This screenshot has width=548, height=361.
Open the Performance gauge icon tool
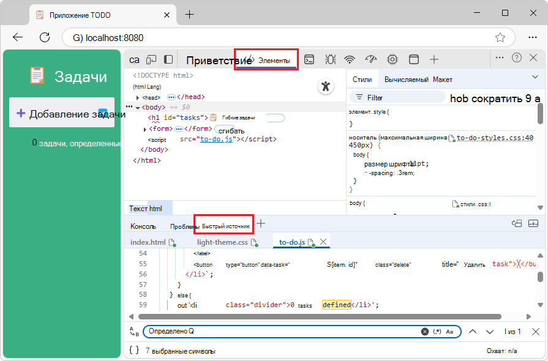pos(370,59)
